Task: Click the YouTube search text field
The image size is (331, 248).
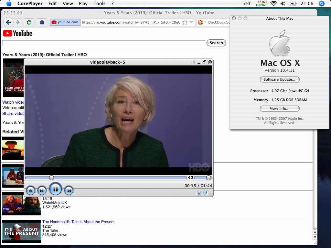Action: point(104,43)
